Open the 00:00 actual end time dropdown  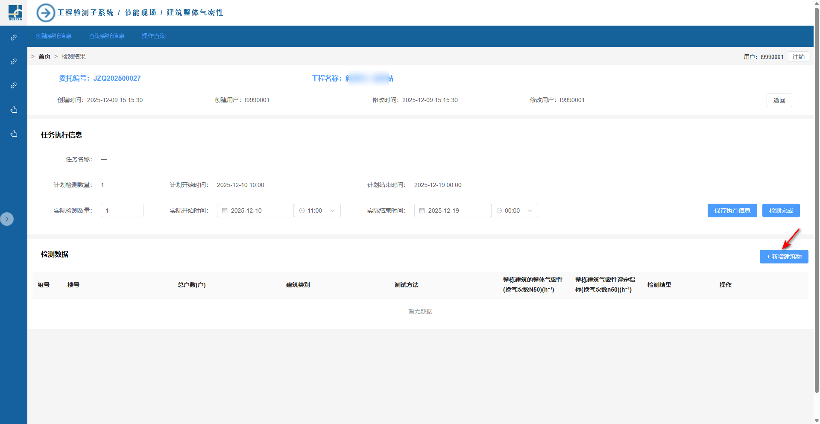tap(515, 211)
